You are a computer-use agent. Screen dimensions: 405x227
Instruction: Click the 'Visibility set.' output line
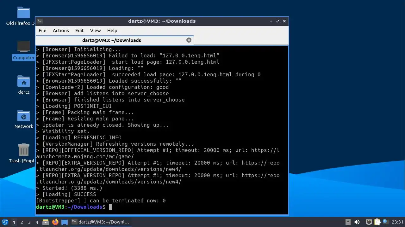coord(63,131)
